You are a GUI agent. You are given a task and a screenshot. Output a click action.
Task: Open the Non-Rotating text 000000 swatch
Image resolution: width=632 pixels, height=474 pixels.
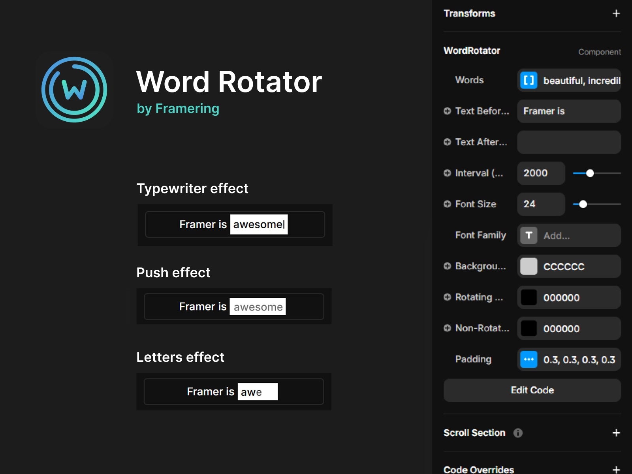529,328
